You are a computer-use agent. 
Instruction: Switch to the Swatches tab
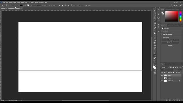point(167,9)
